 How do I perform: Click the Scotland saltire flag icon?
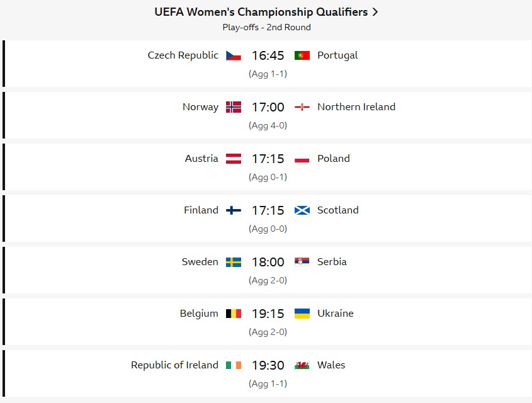point(302,210)
